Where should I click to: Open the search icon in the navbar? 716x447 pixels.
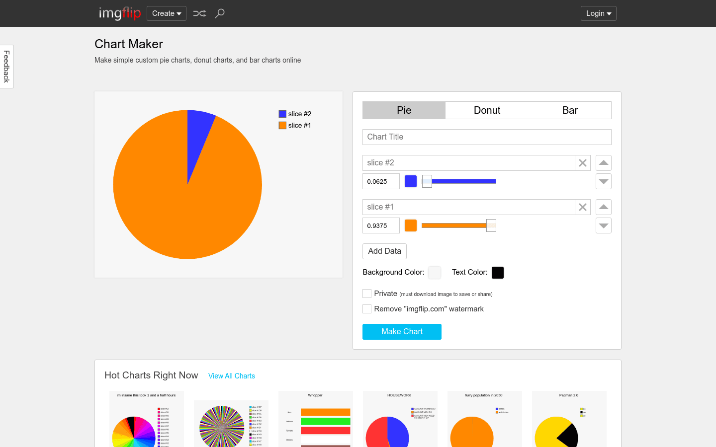(x=219, y=13)
